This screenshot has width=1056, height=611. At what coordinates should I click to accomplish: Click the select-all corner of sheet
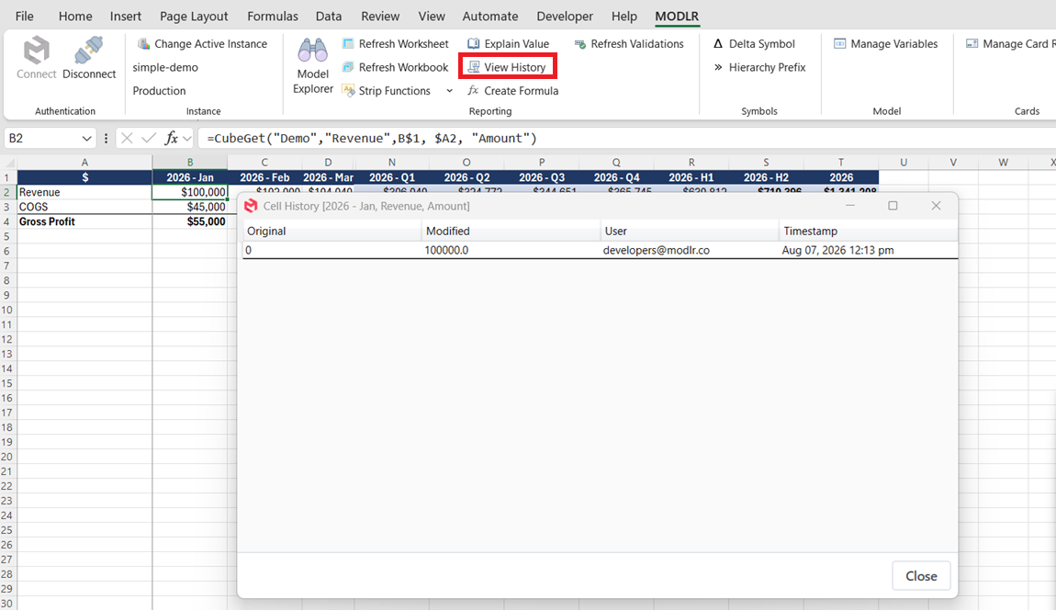pos(7,163)
